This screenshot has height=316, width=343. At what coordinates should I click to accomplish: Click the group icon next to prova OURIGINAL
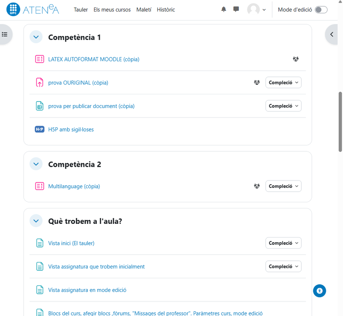(257, 82)
